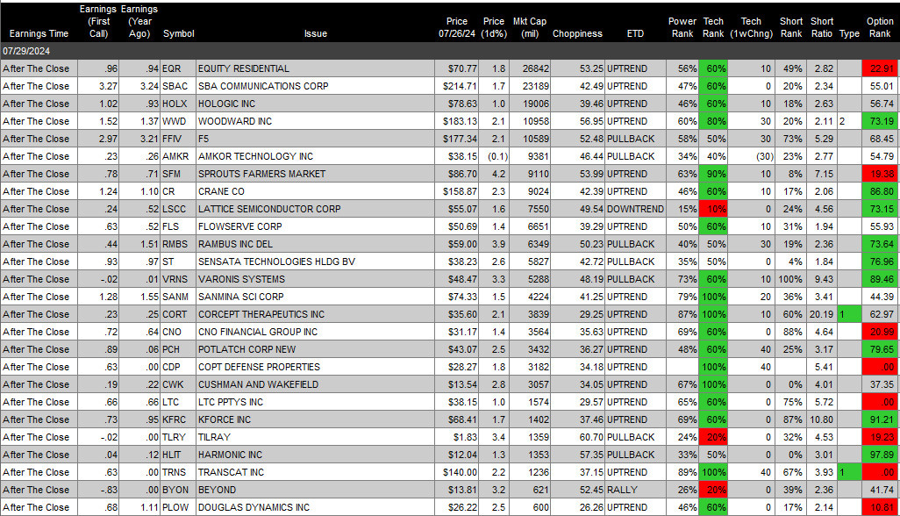Click the 44.39 option rank for SANM

coord(881,297)
